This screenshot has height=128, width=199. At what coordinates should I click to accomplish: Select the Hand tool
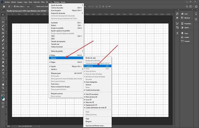tap(3, 84)
